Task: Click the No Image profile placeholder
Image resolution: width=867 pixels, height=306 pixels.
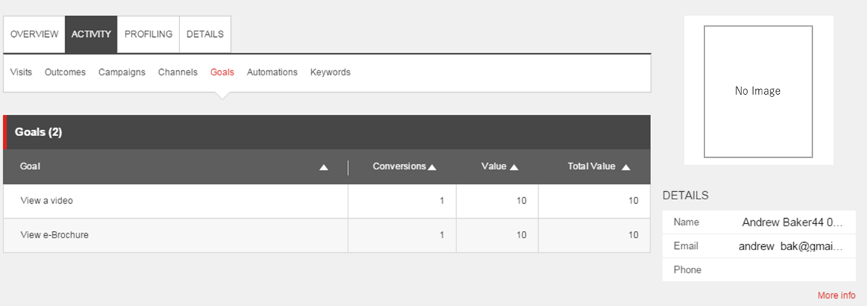Action: pyautogui.click(x=758, y=91)
